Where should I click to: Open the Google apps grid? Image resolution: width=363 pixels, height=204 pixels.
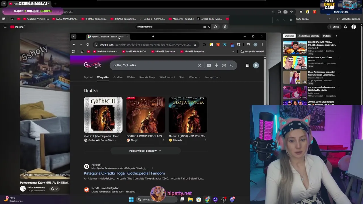click(248, 65)
